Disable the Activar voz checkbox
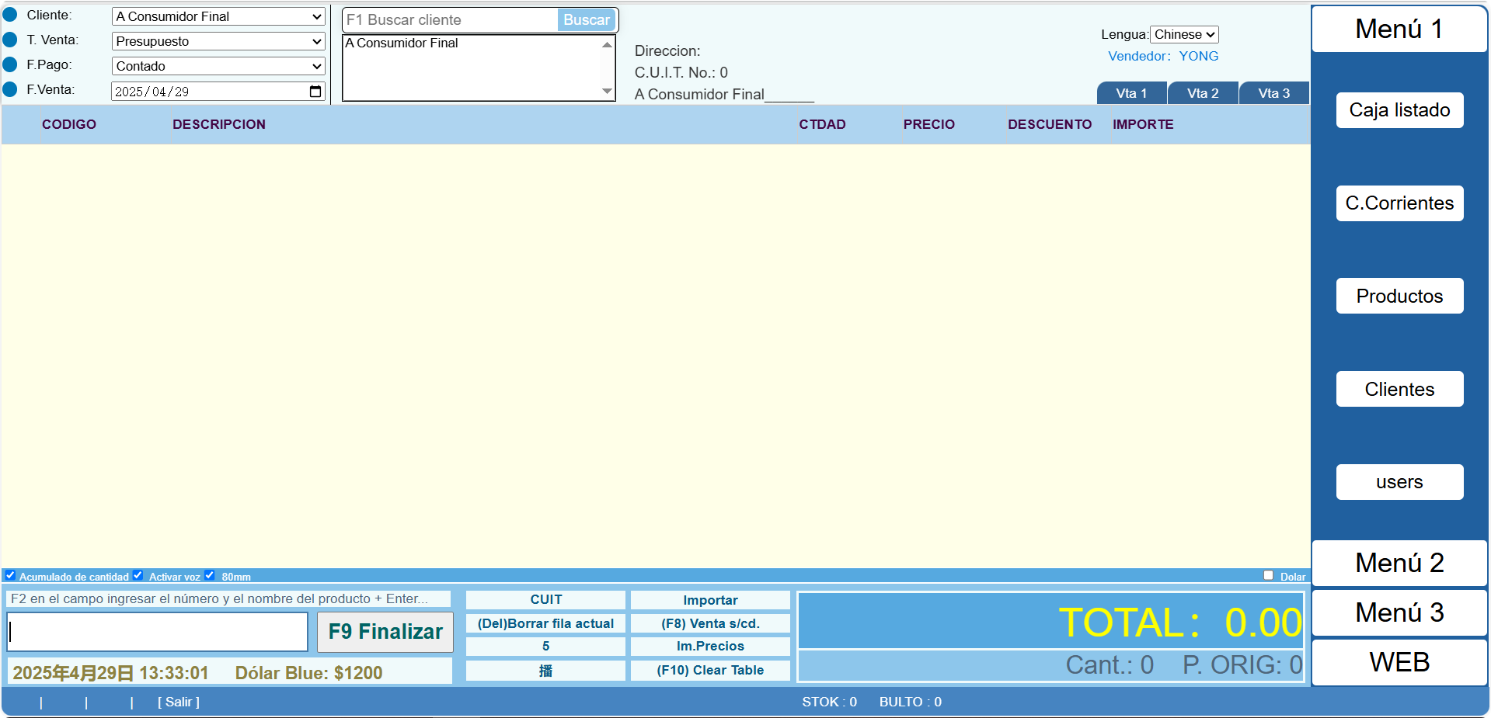This screenshot has height=718, width=1491. pyautogui.click(x=138, y=575)
